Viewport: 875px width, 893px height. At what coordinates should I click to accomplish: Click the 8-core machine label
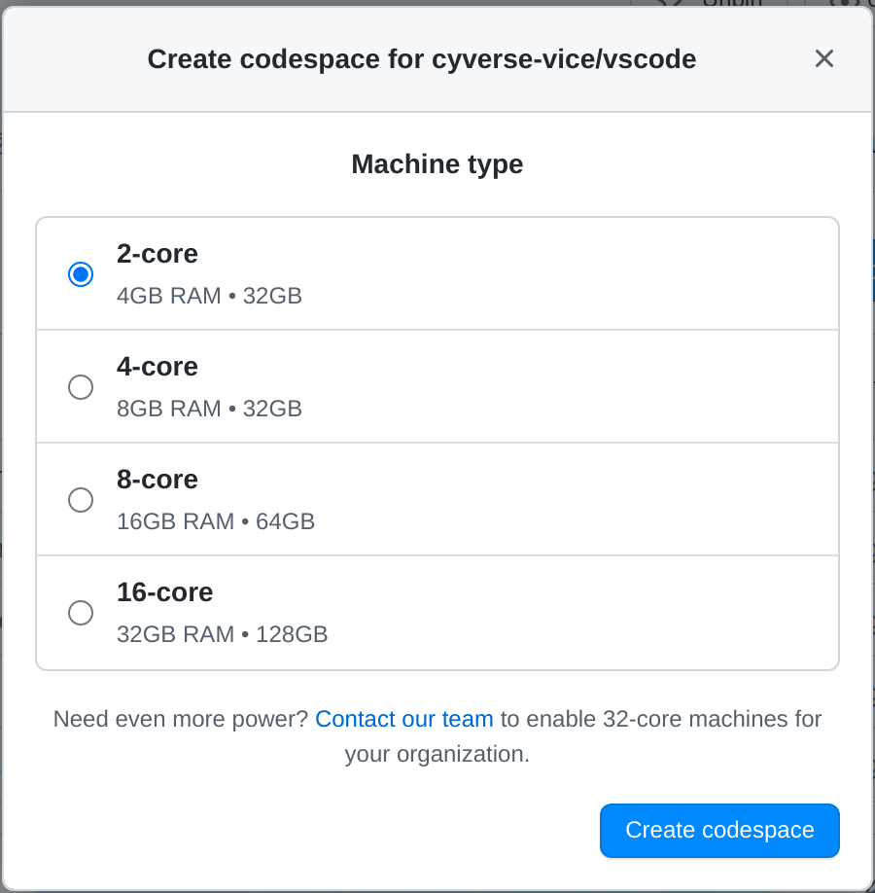click(x=157, y=479)
